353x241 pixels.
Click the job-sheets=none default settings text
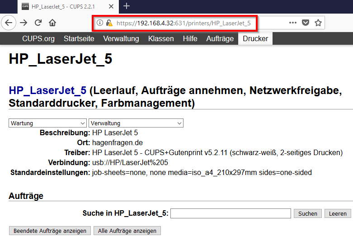click(202, 172)
